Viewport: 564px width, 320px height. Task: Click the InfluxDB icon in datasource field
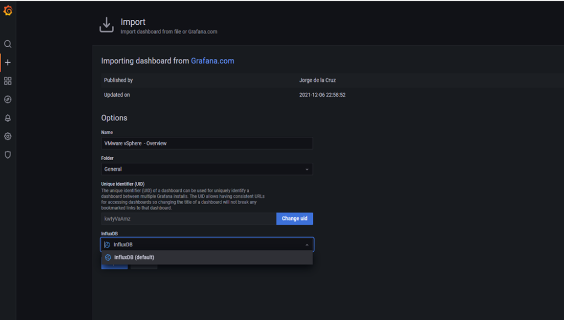point(107,245)
